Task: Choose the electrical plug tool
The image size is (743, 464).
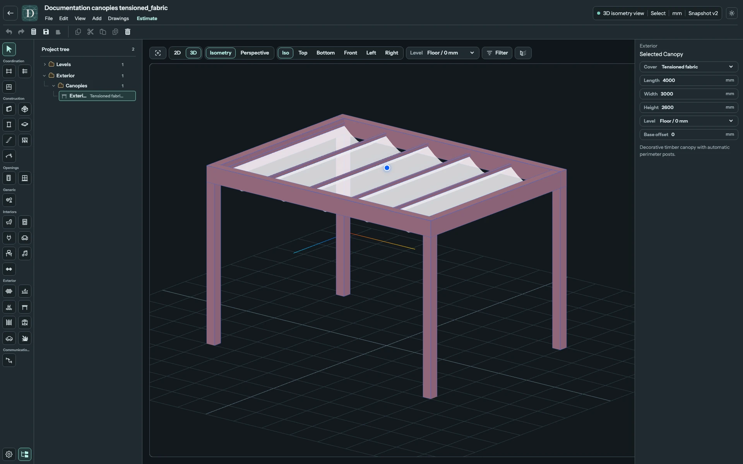Action: tap(9, 238)
